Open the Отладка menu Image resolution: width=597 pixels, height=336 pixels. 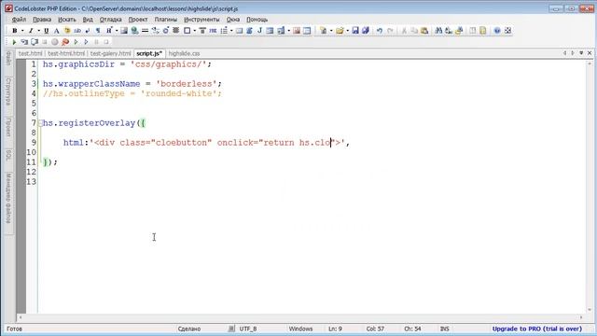(110, 20)
